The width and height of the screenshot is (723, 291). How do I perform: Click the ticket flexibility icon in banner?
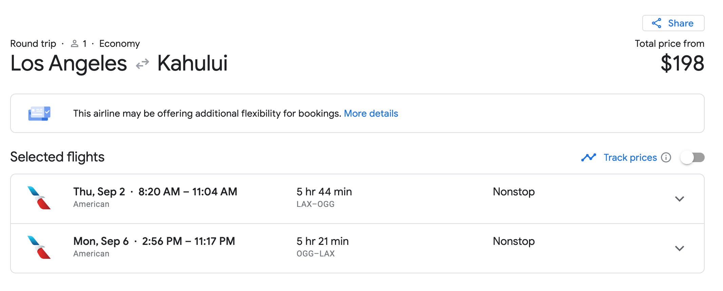39,113
